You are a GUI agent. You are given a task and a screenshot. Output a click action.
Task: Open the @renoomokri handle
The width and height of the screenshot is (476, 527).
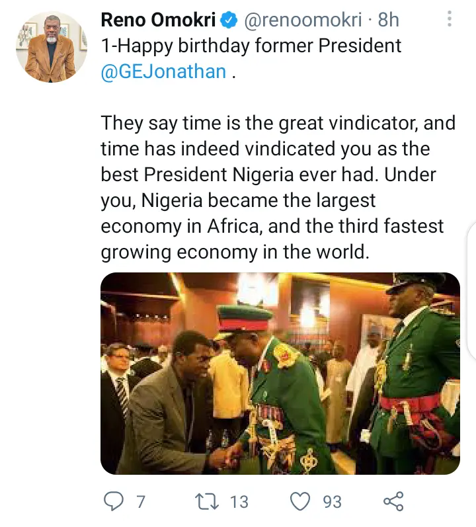[x=303, y=20]
